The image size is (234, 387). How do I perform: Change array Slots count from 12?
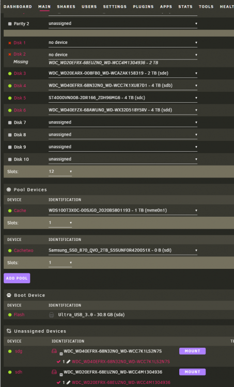coord(60,172)
